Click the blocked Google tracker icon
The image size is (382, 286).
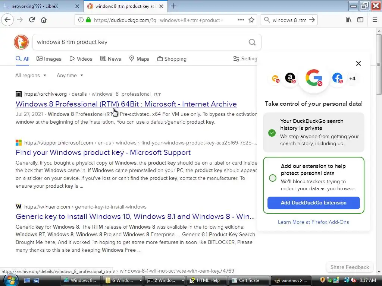314,78
